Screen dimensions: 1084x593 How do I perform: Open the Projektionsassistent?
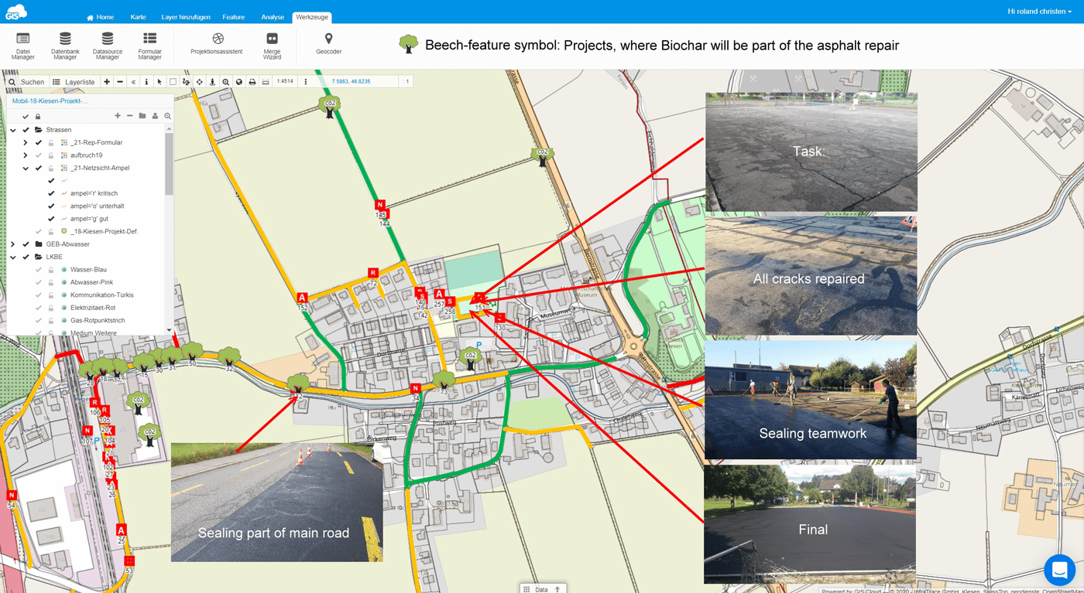[217, 44]
